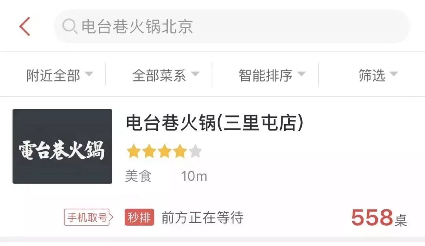The height and width of the screenshot is (246, 425).
Task: Click the grey fifth star
Action: point(196,151)
